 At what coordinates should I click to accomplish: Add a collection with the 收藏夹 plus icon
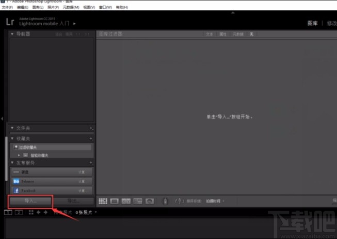(91, 139)
